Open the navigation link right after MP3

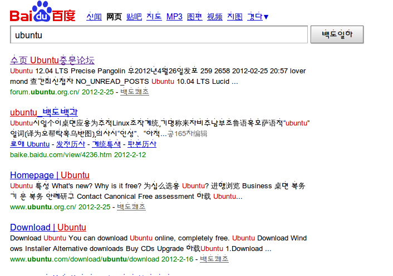pyautogui.click(x=195, y=17)
